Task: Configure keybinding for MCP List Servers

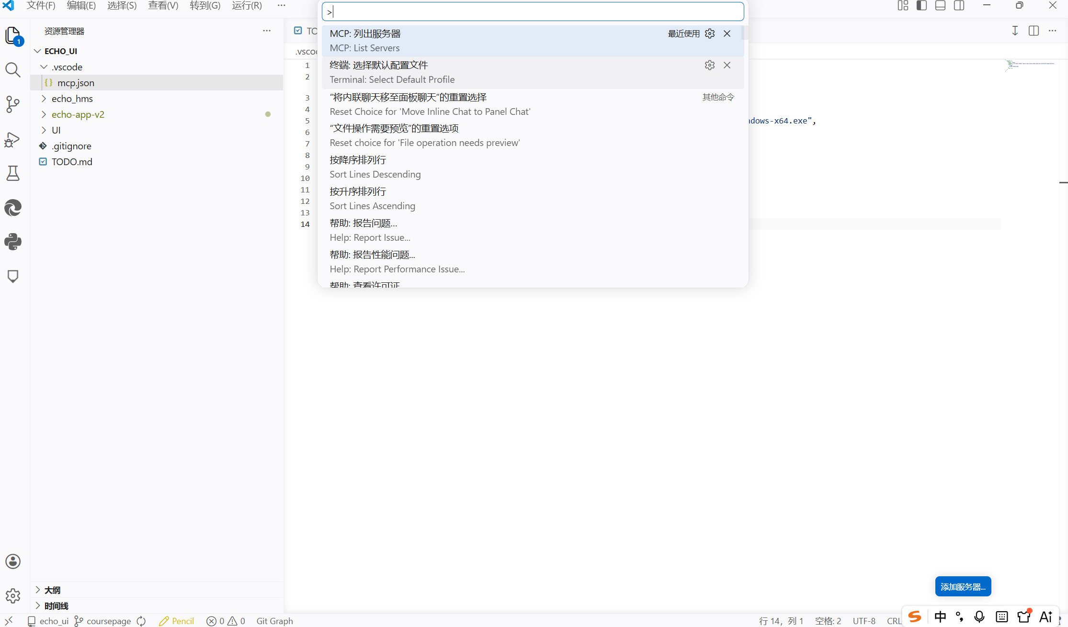Action: (710, 34)
